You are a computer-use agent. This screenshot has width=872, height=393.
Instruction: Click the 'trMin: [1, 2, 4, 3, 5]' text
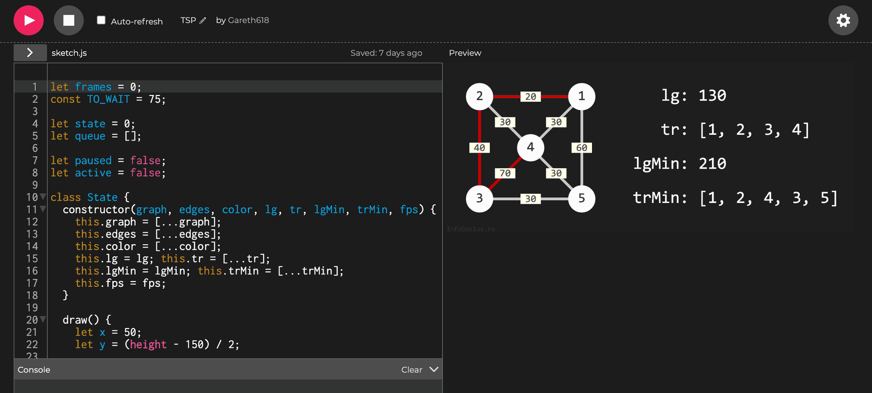(x=735, y=198)
